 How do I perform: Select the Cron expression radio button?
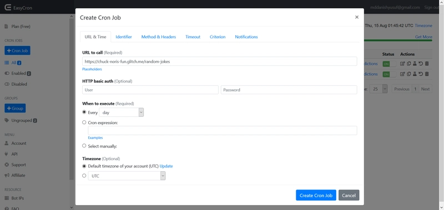click(x=84, y=122)
